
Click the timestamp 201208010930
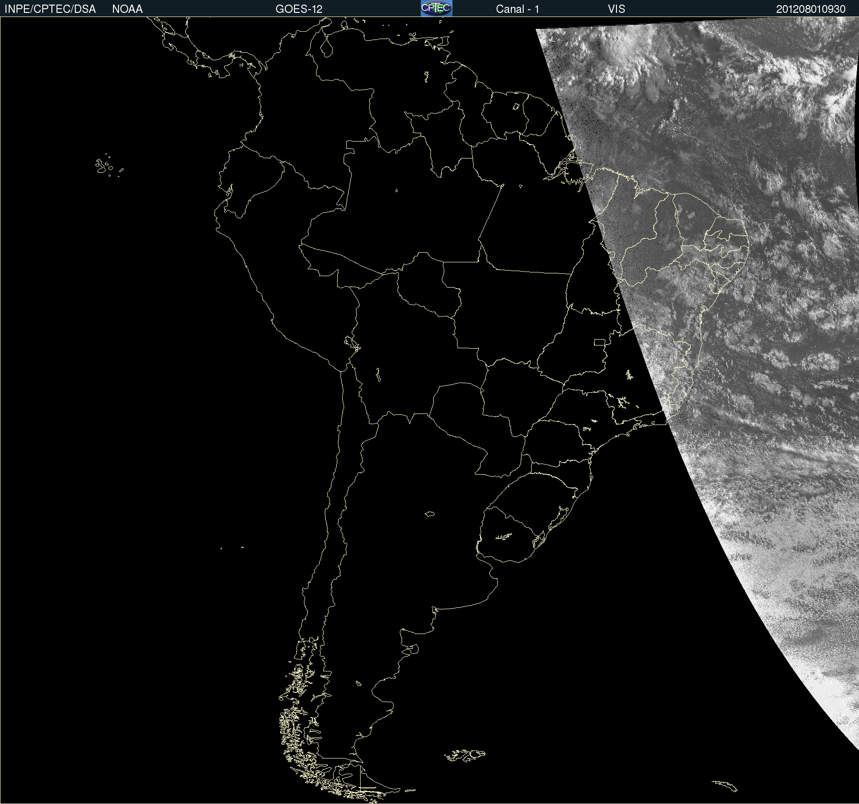pos(811,9)
